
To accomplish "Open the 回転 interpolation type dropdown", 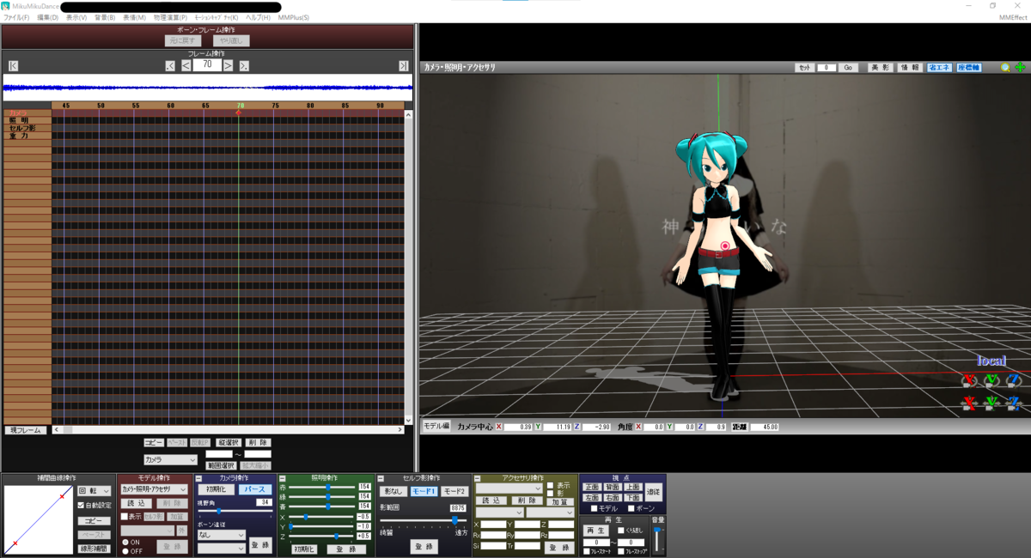I will 94,491.
